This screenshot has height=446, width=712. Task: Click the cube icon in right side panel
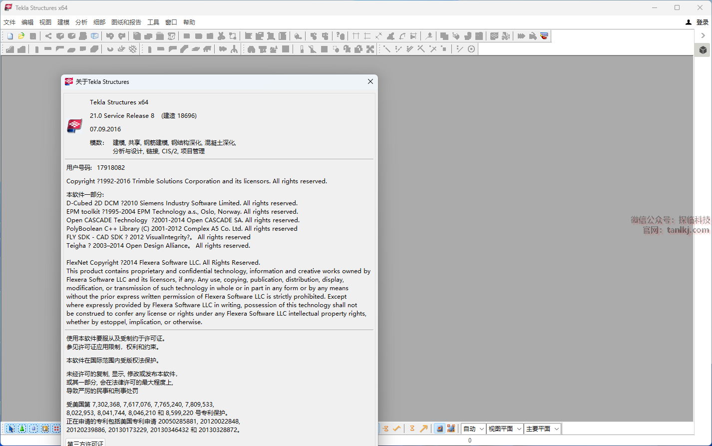click(703, 50)
